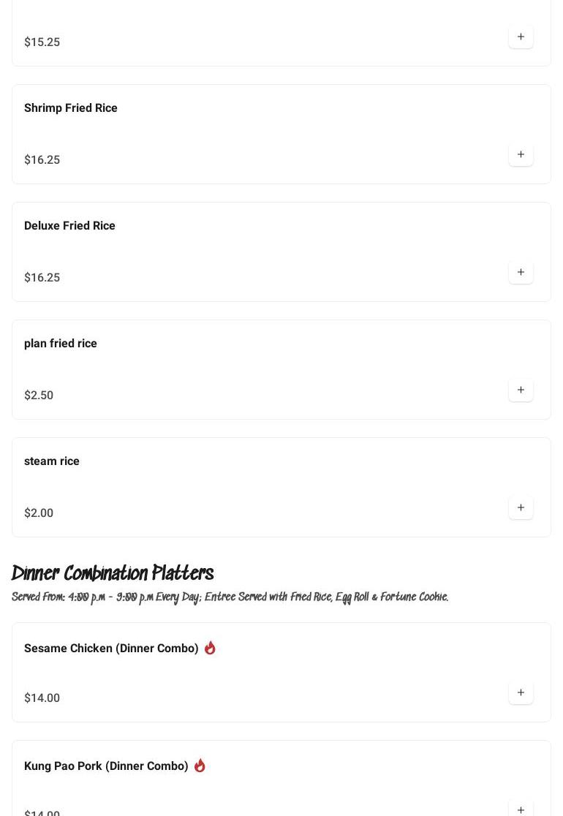Add Sesame Chicken Dinner Combo to order
The height and width of the screenshot is (816, 563).
coord(521,692)
